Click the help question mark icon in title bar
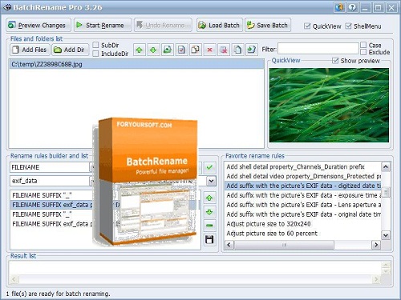The height and width of the screenshot is (300, 401). (x=352, y=7)
